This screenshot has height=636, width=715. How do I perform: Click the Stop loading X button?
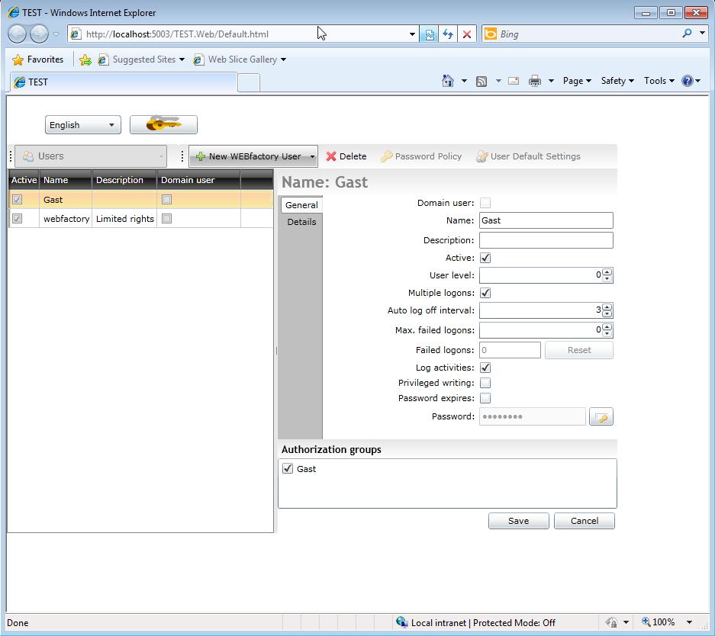click(x=467, y=34)
